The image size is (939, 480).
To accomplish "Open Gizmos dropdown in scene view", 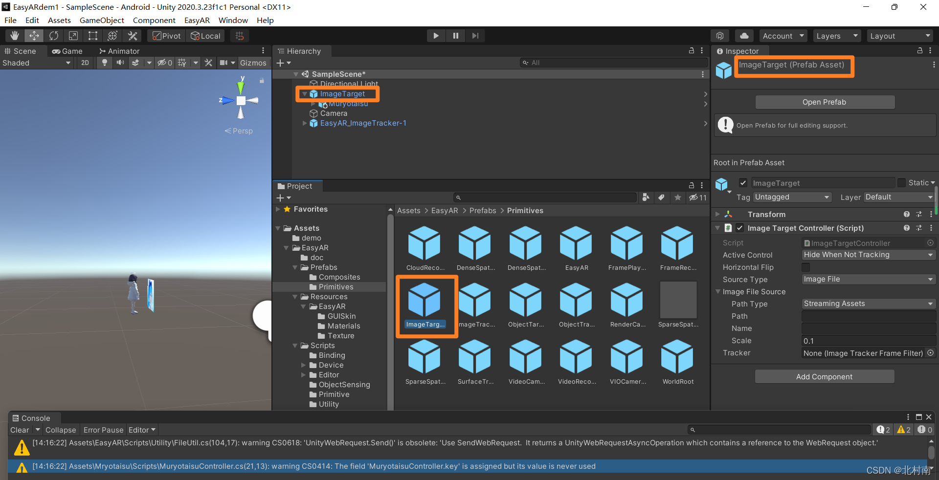I will 253,63.
